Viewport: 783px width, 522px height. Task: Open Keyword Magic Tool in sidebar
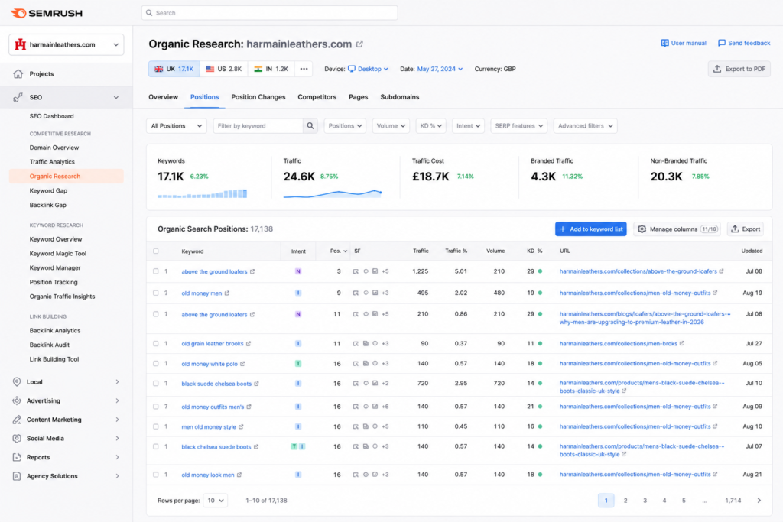coord(58,254)
